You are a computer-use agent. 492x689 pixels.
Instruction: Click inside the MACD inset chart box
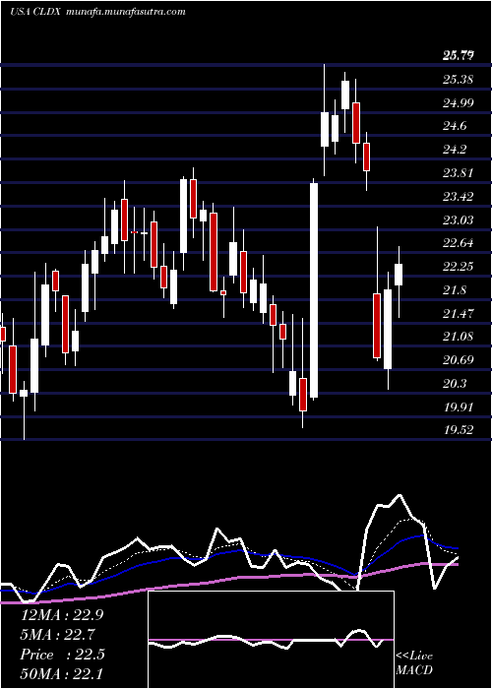pos(271,640)
